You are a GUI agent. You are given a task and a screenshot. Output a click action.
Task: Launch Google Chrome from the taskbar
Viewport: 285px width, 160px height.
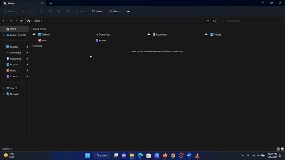point(173,156)
